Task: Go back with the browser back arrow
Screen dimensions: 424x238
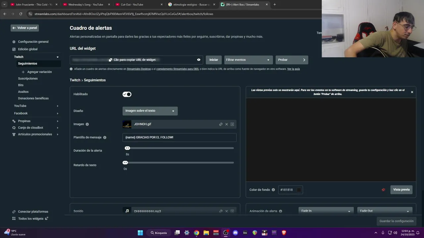Action: click(5, 14)
